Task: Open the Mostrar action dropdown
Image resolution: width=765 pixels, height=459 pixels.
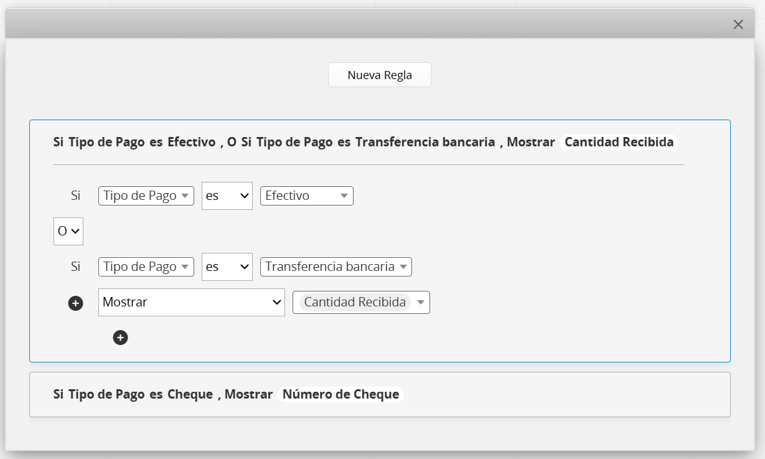Action: click(x=191, y=302)
